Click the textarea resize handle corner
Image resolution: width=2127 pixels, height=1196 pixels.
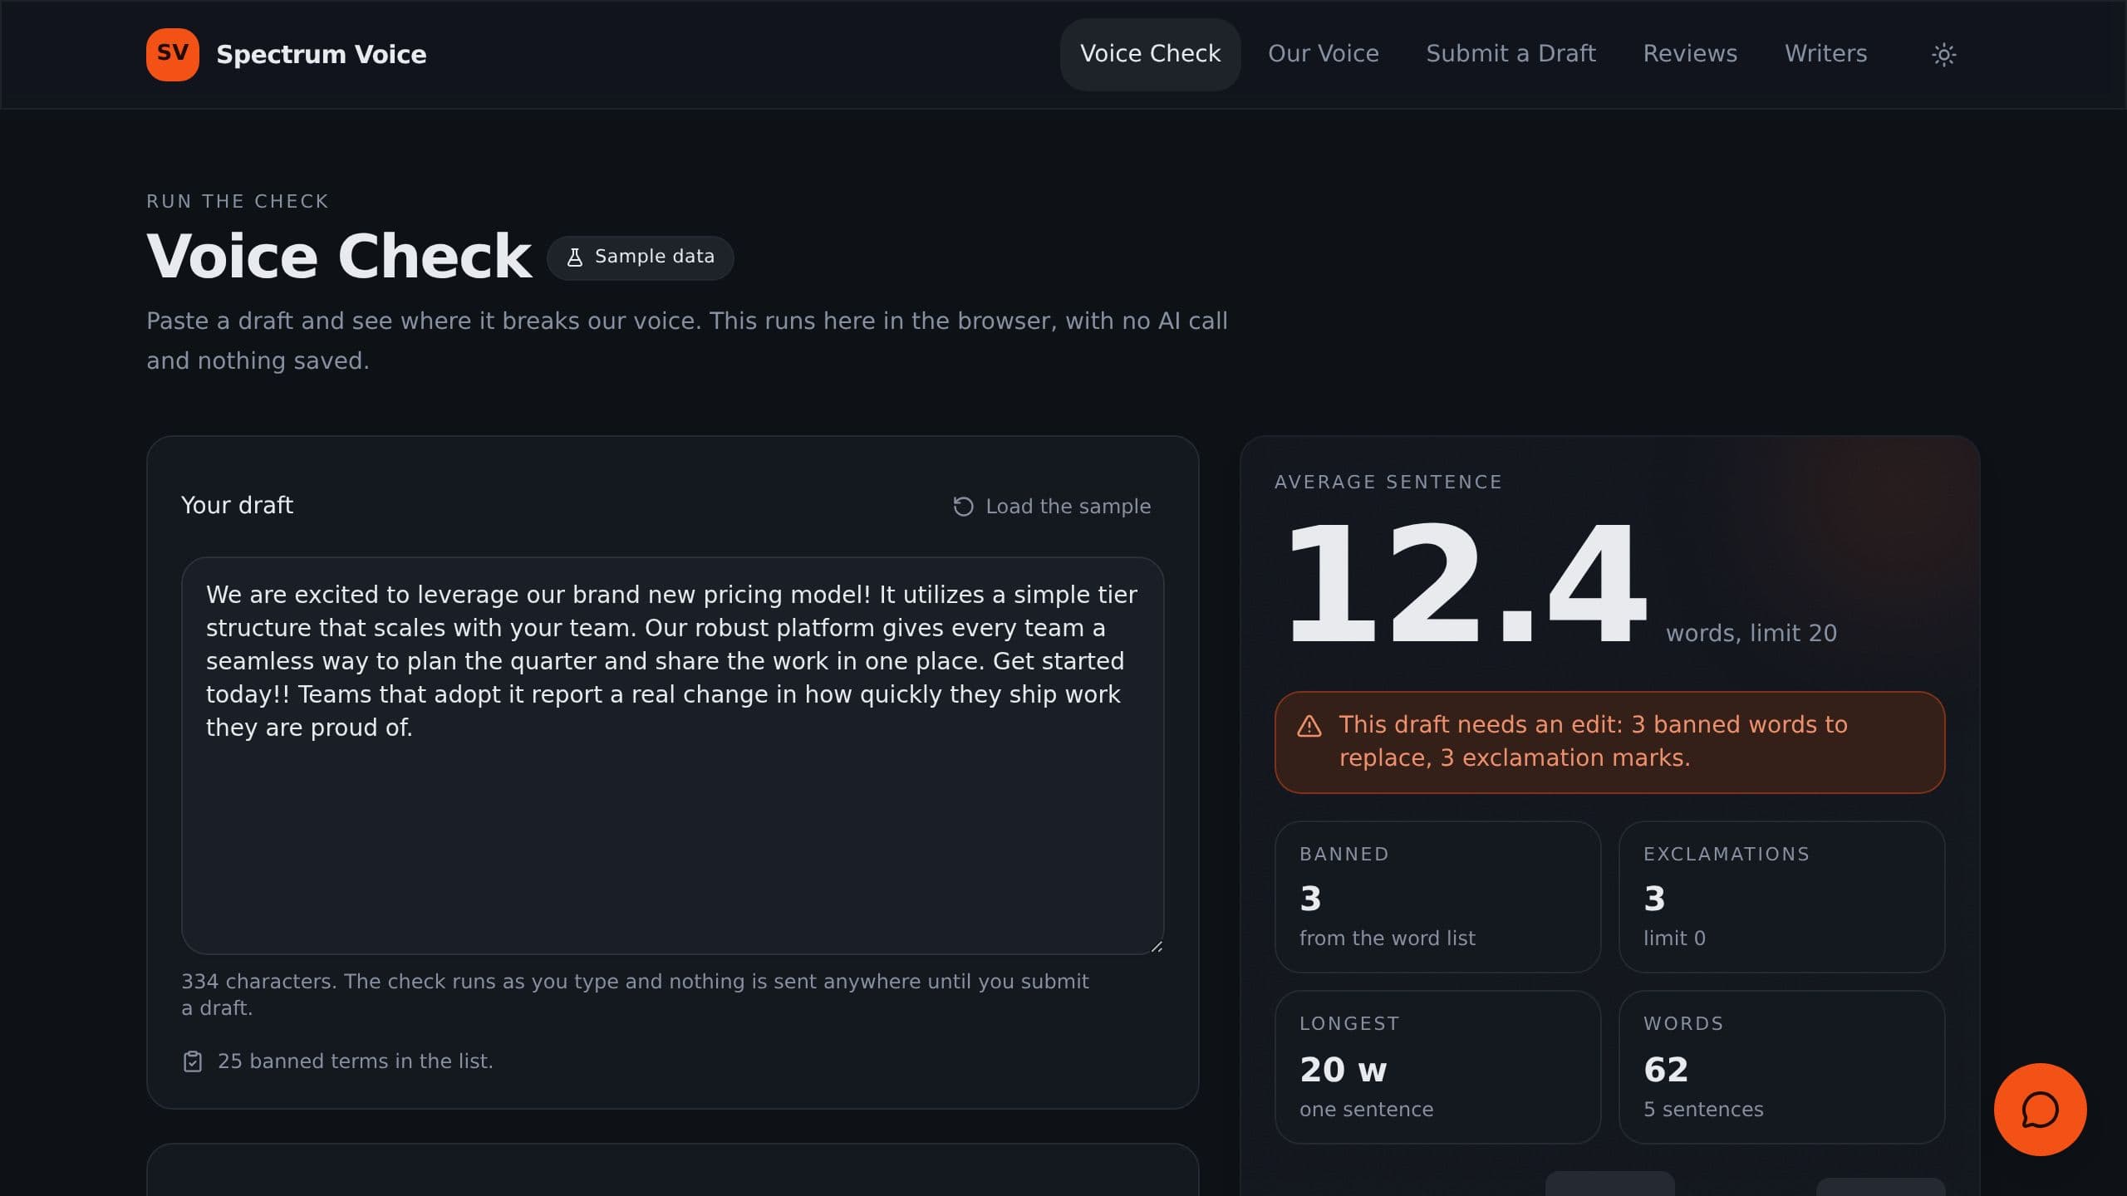click(x=1156, y=946)
